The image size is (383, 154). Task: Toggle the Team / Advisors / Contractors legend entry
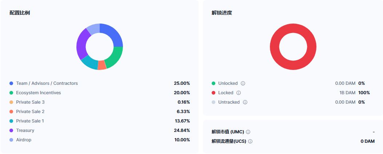click(44, 83)
